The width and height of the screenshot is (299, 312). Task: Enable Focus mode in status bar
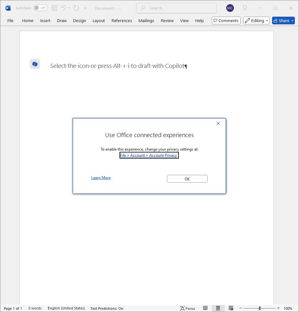click(x=187, y=308)
